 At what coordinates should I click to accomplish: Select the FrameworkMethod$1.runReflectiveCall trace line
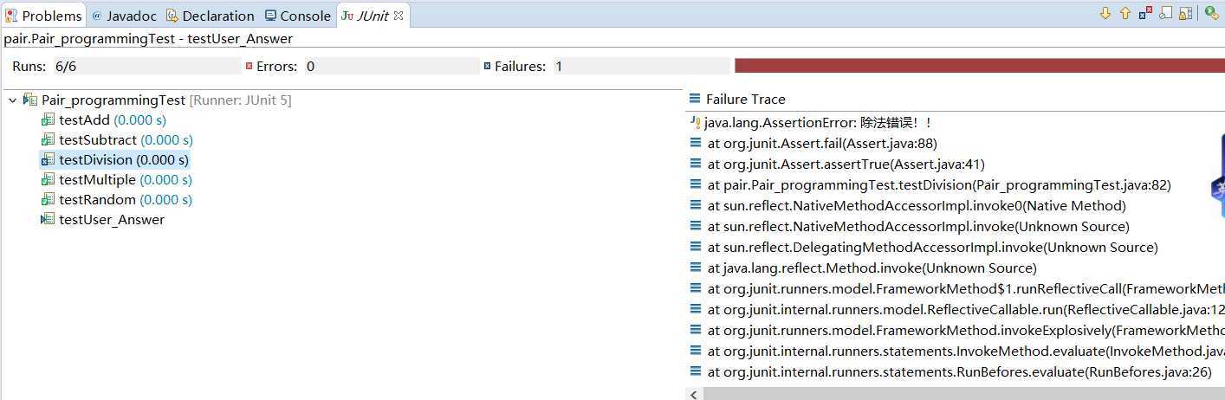coord(956,289)
